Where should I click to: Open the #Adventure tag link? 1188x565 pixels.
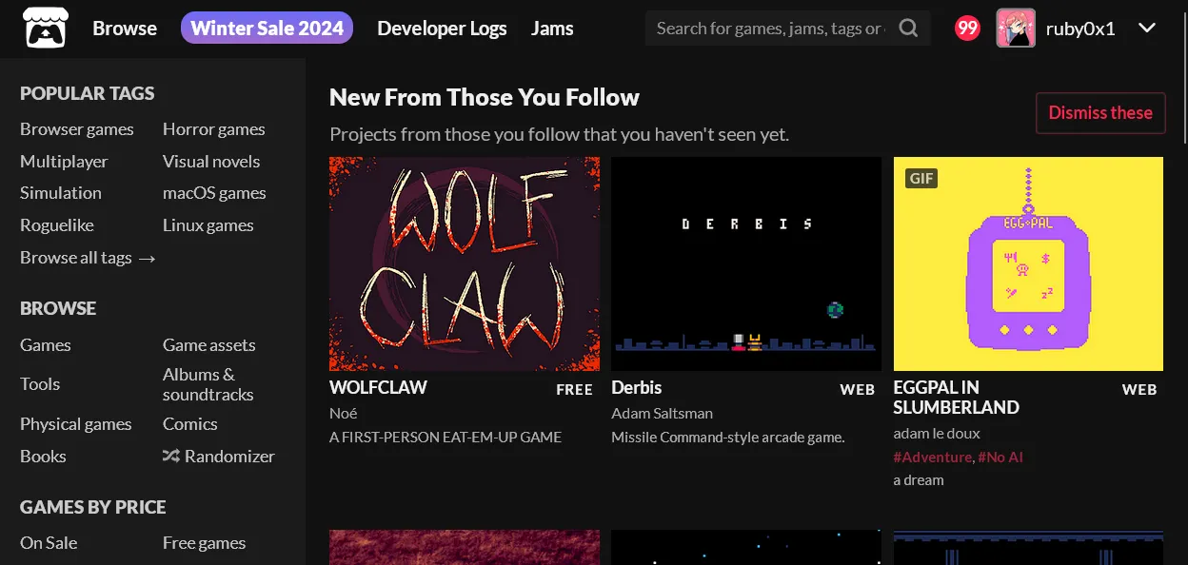coord(933,458)
